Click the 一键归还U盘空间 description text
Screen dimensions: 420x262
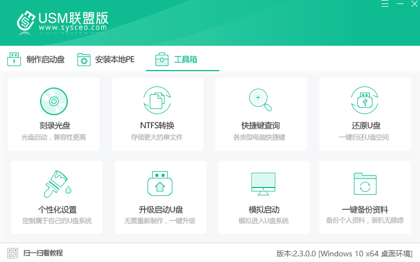[365, 137]
